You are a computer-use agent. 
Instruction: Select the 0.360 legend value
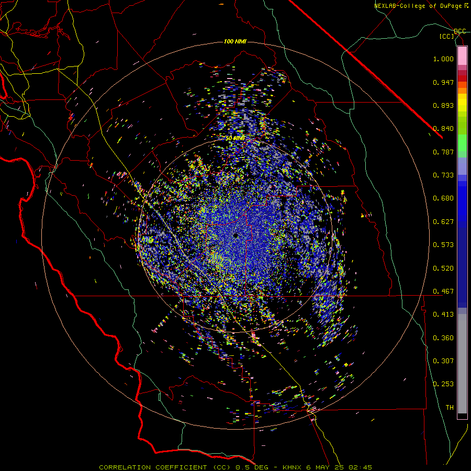coord(443,338)
